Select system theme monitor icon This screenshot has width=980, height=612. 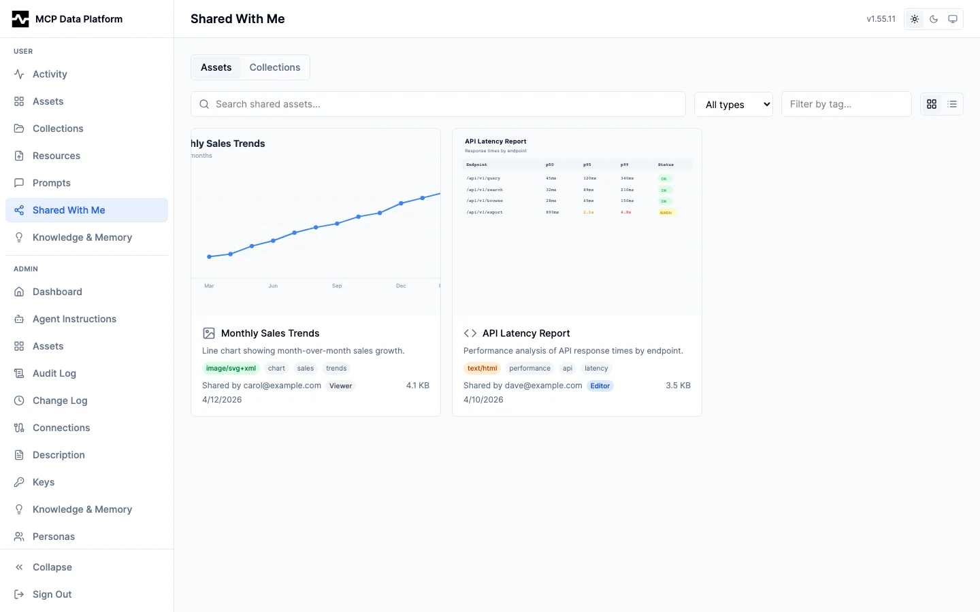click(953, 19)
